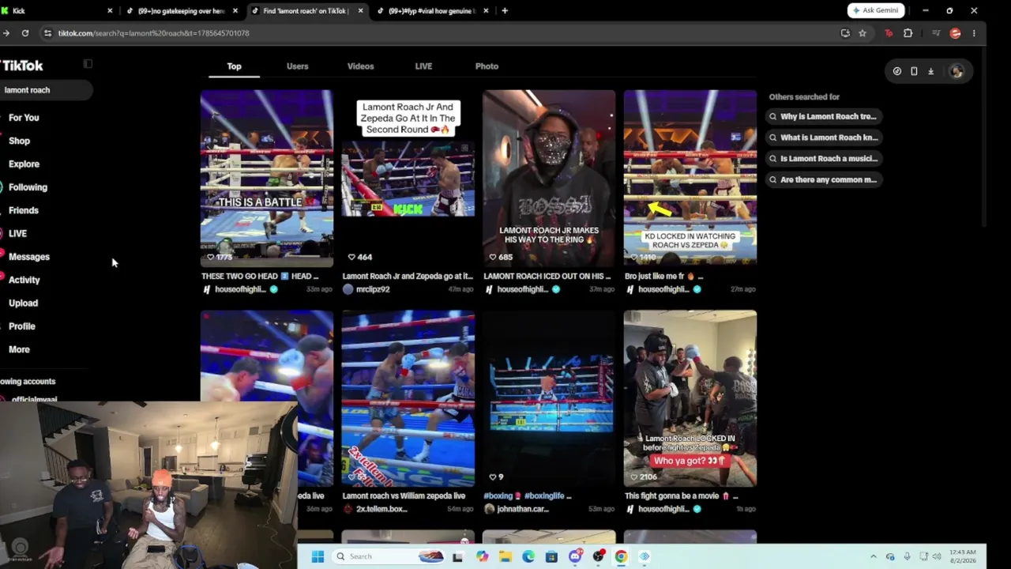Click the media control icon in Chrome toolbar

click(x=936, y=33)
